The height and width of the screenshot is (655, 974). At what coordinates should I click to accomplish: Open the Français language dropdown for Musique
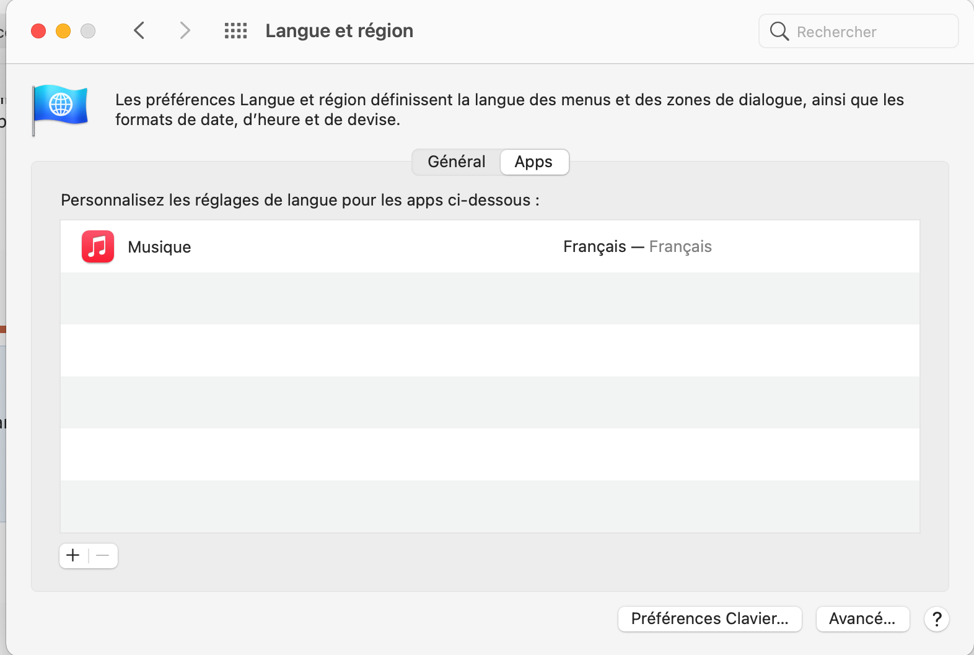click(637, 246)
